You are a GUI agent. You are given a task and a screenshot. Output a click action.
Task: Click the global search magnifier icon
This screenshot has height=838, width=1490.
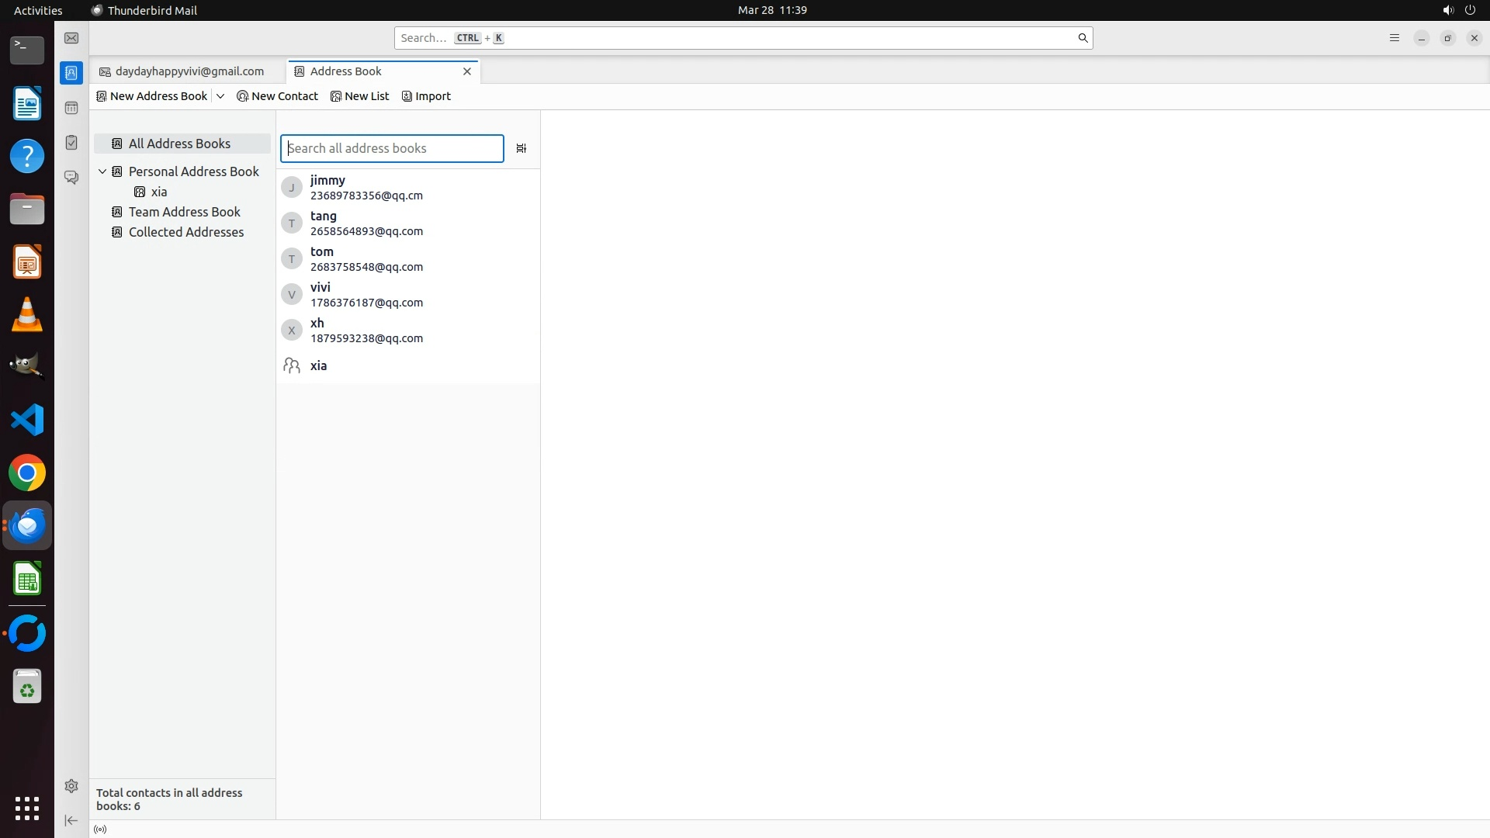1083,38
